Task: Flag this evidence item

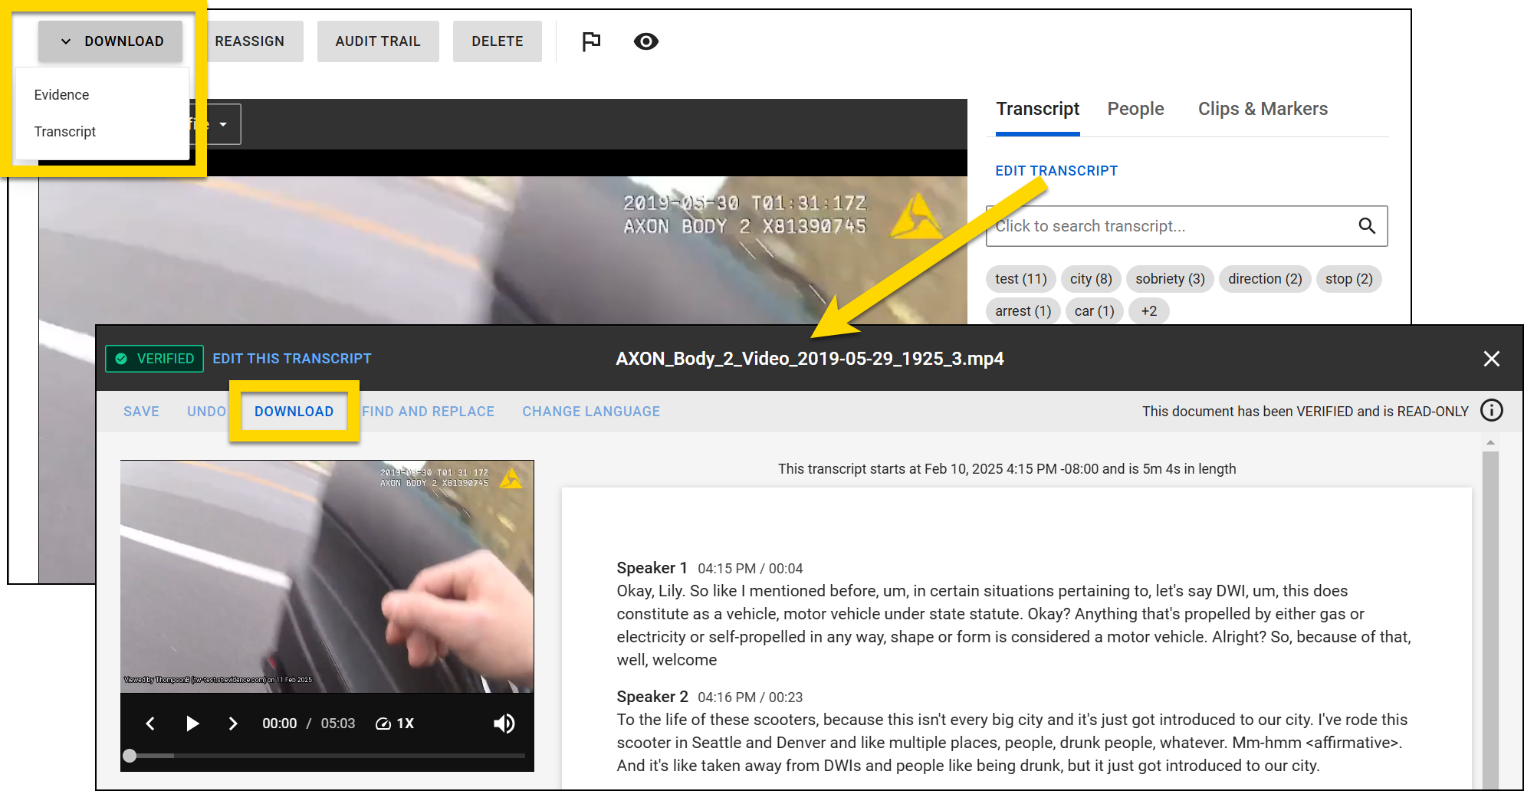Action: click(590, 41)
